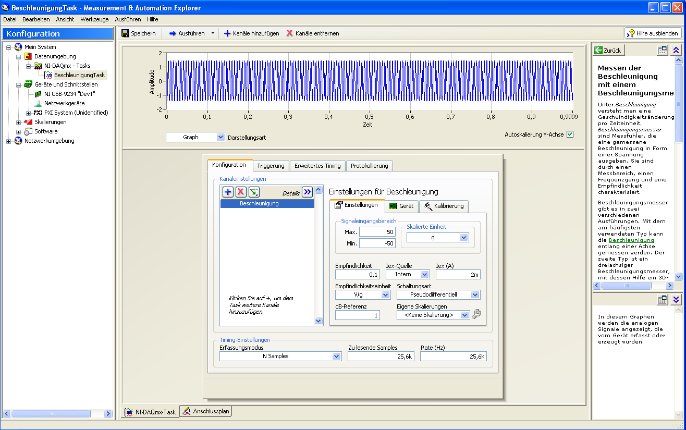This screenshot has height=430, width=686.
Task: Click lower help pane window layout icon
Action: 663,300
